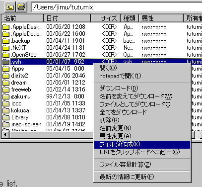Image resolution: width=202 pixels, height=187 pixels.
Task: Select 全てをダウンロード menu entry
Action: [142, 112]
